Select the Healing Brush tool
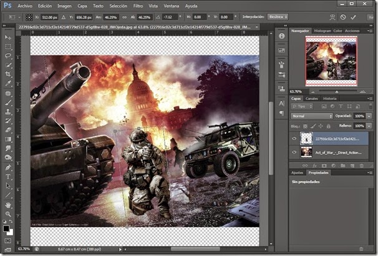 (x=8, y=94)
